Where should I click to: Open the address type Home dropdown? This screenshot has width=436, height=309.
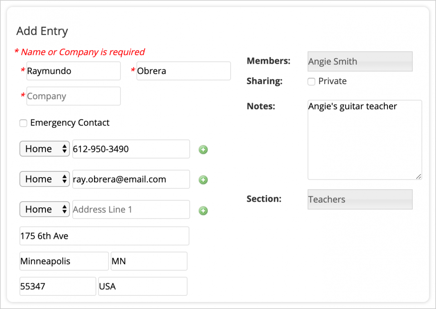[x=45, y=209]
